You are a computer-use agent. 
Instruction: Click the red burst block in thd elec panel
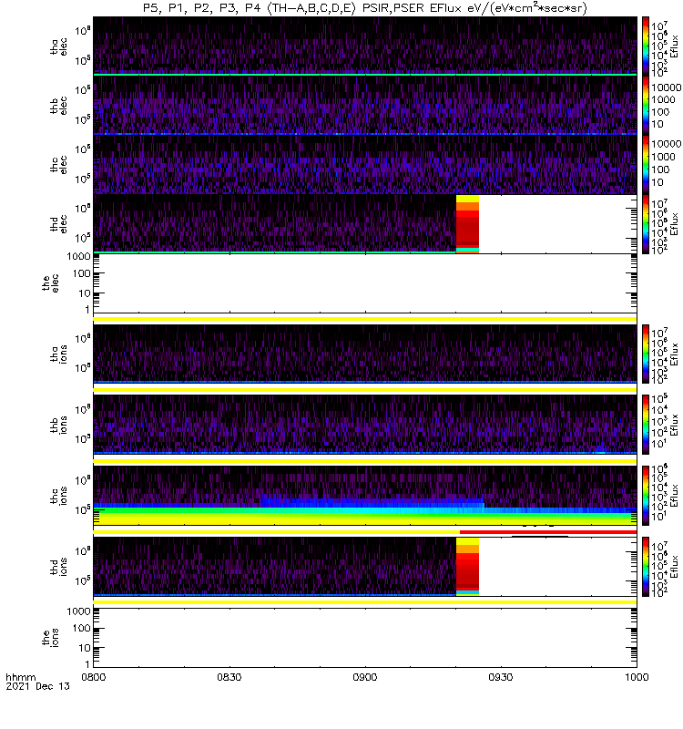[467, 224]
